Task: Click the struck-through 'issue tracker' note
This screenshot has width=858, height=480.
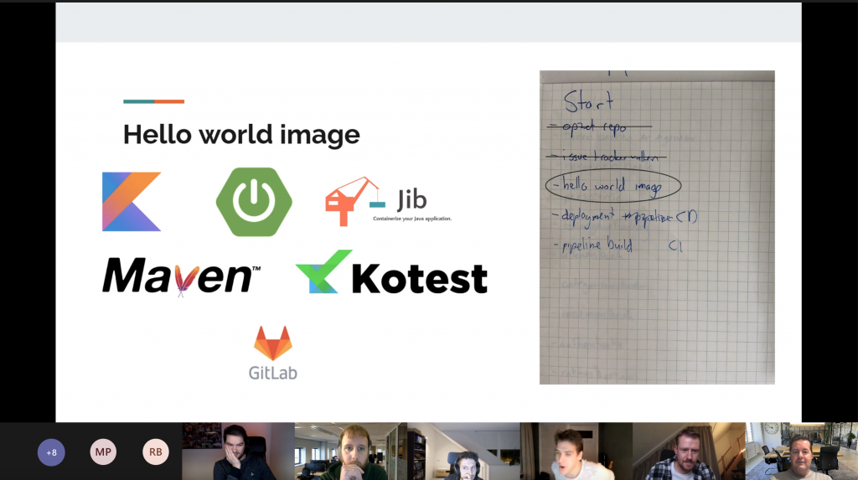Action: tap(607, 157)
